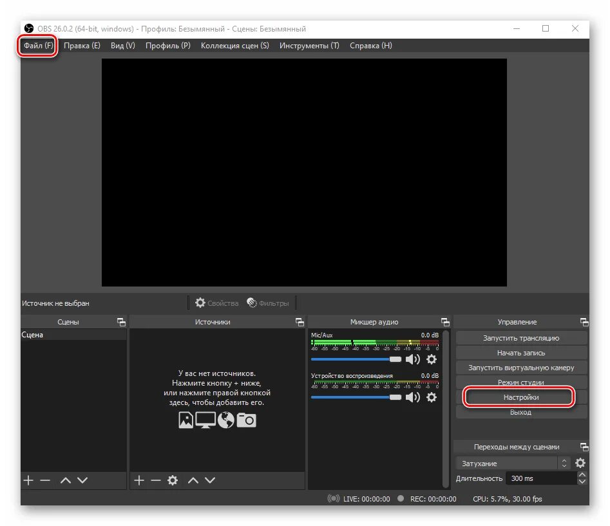Undock the Микшер аудио panel
The width and height of the screenshot is (610, 526).
coord(445,322)
